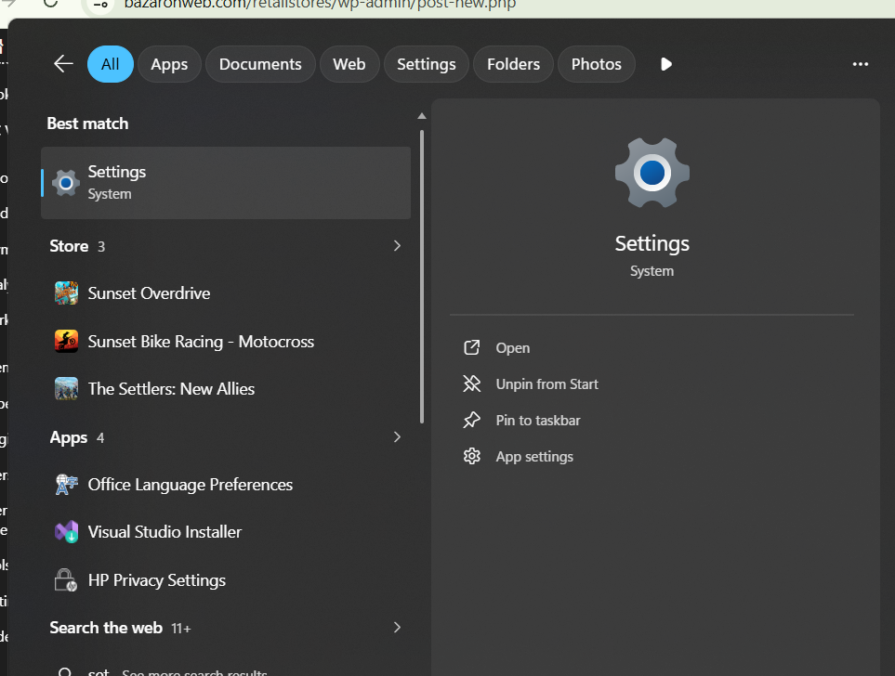
Task: Click the Pin to taskbar pin icon
Action: coord(471,421)
